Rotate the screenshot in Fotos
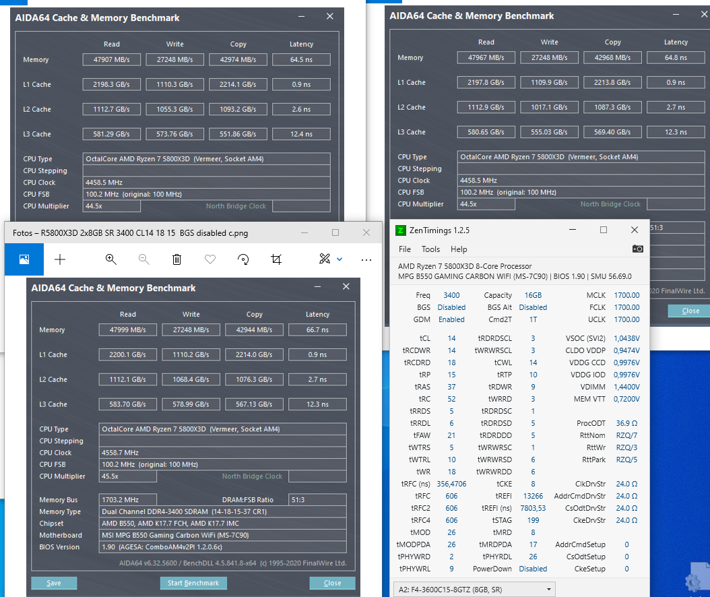 click(x=242, y=259)
